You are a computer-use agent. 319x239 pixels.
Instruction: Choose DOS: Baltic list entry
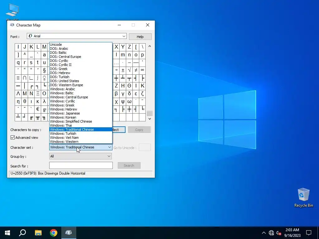(81, 53)
